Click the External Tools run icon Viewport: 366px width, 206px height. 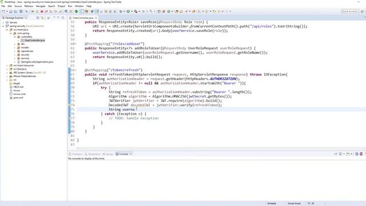tap(136, 11)
